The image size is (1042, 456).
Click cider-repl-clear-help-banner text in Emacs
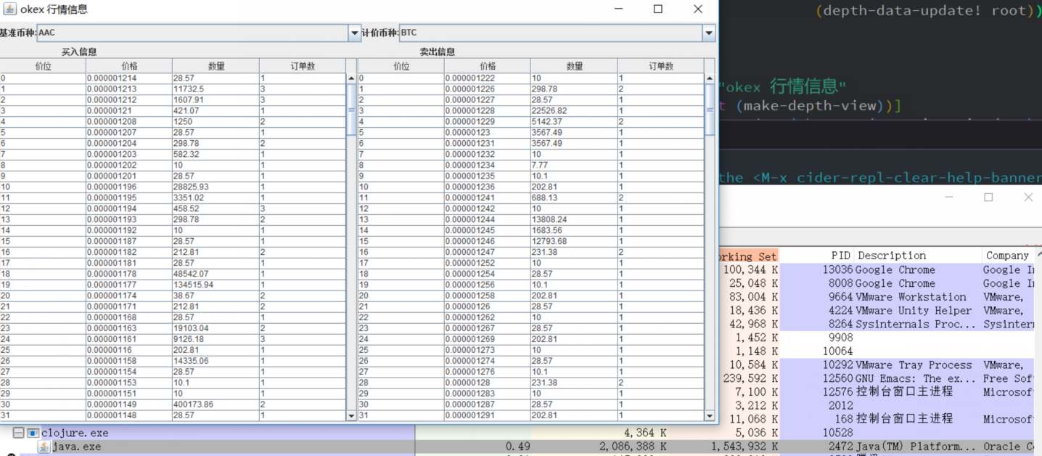point(919,177)
